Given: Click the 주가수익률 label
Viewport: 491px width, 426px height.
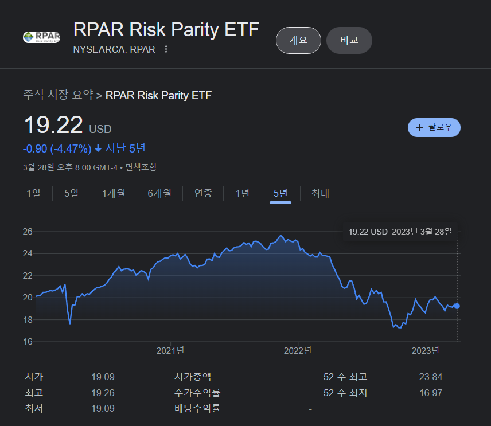Looking at the screenshot, I should click(197, 393).
